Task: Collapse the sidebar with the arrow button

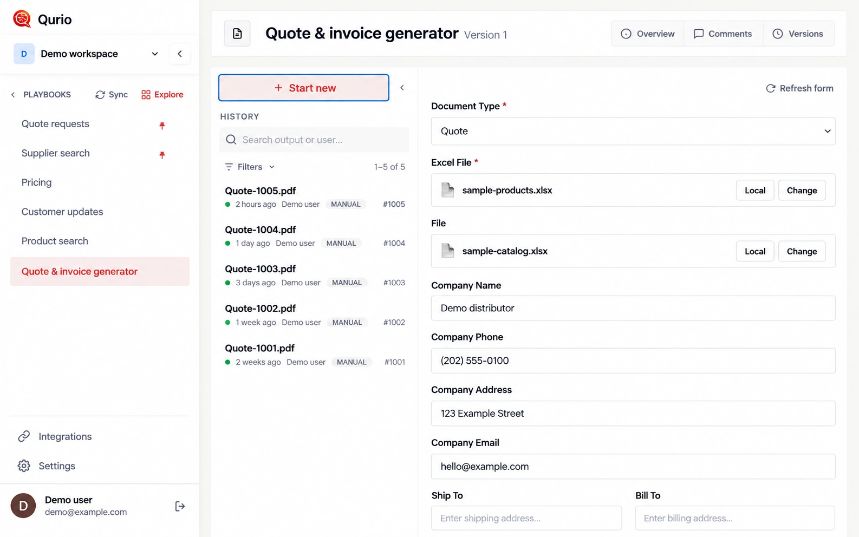Action: pos(180,54)
